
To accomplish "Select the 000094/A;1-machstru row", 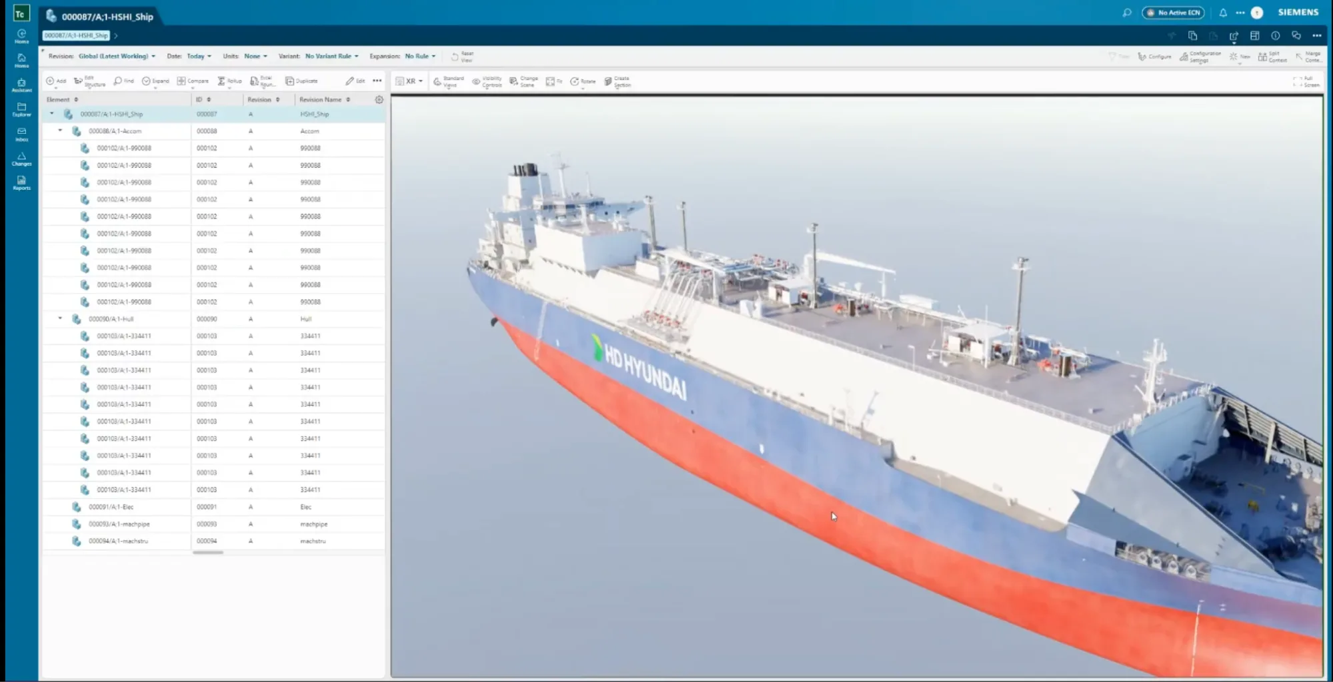I will coord(213,541).
